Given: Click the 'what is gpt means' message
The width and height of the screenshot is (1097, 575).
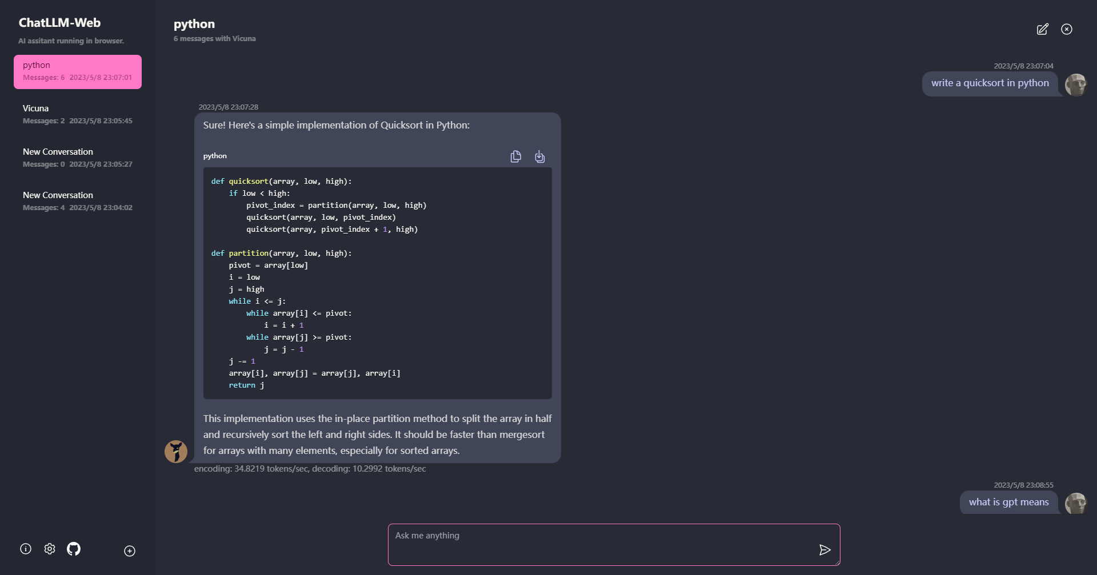Looking at the screenshot, I should [1008, 502].
